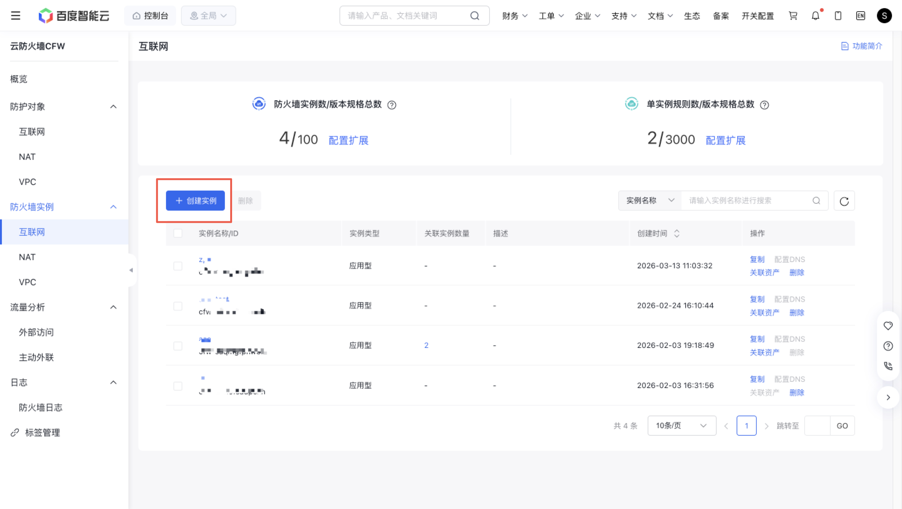Open 外部访问 in the sidebar
This screenshot has height=509, width=902.
coord(36,332)
